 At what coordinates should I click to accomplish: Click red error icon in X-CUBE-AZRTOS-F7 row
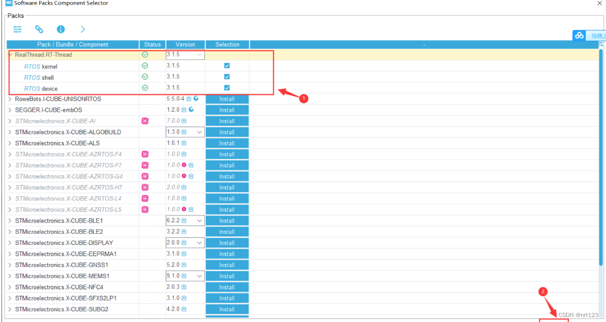[184, 165]
